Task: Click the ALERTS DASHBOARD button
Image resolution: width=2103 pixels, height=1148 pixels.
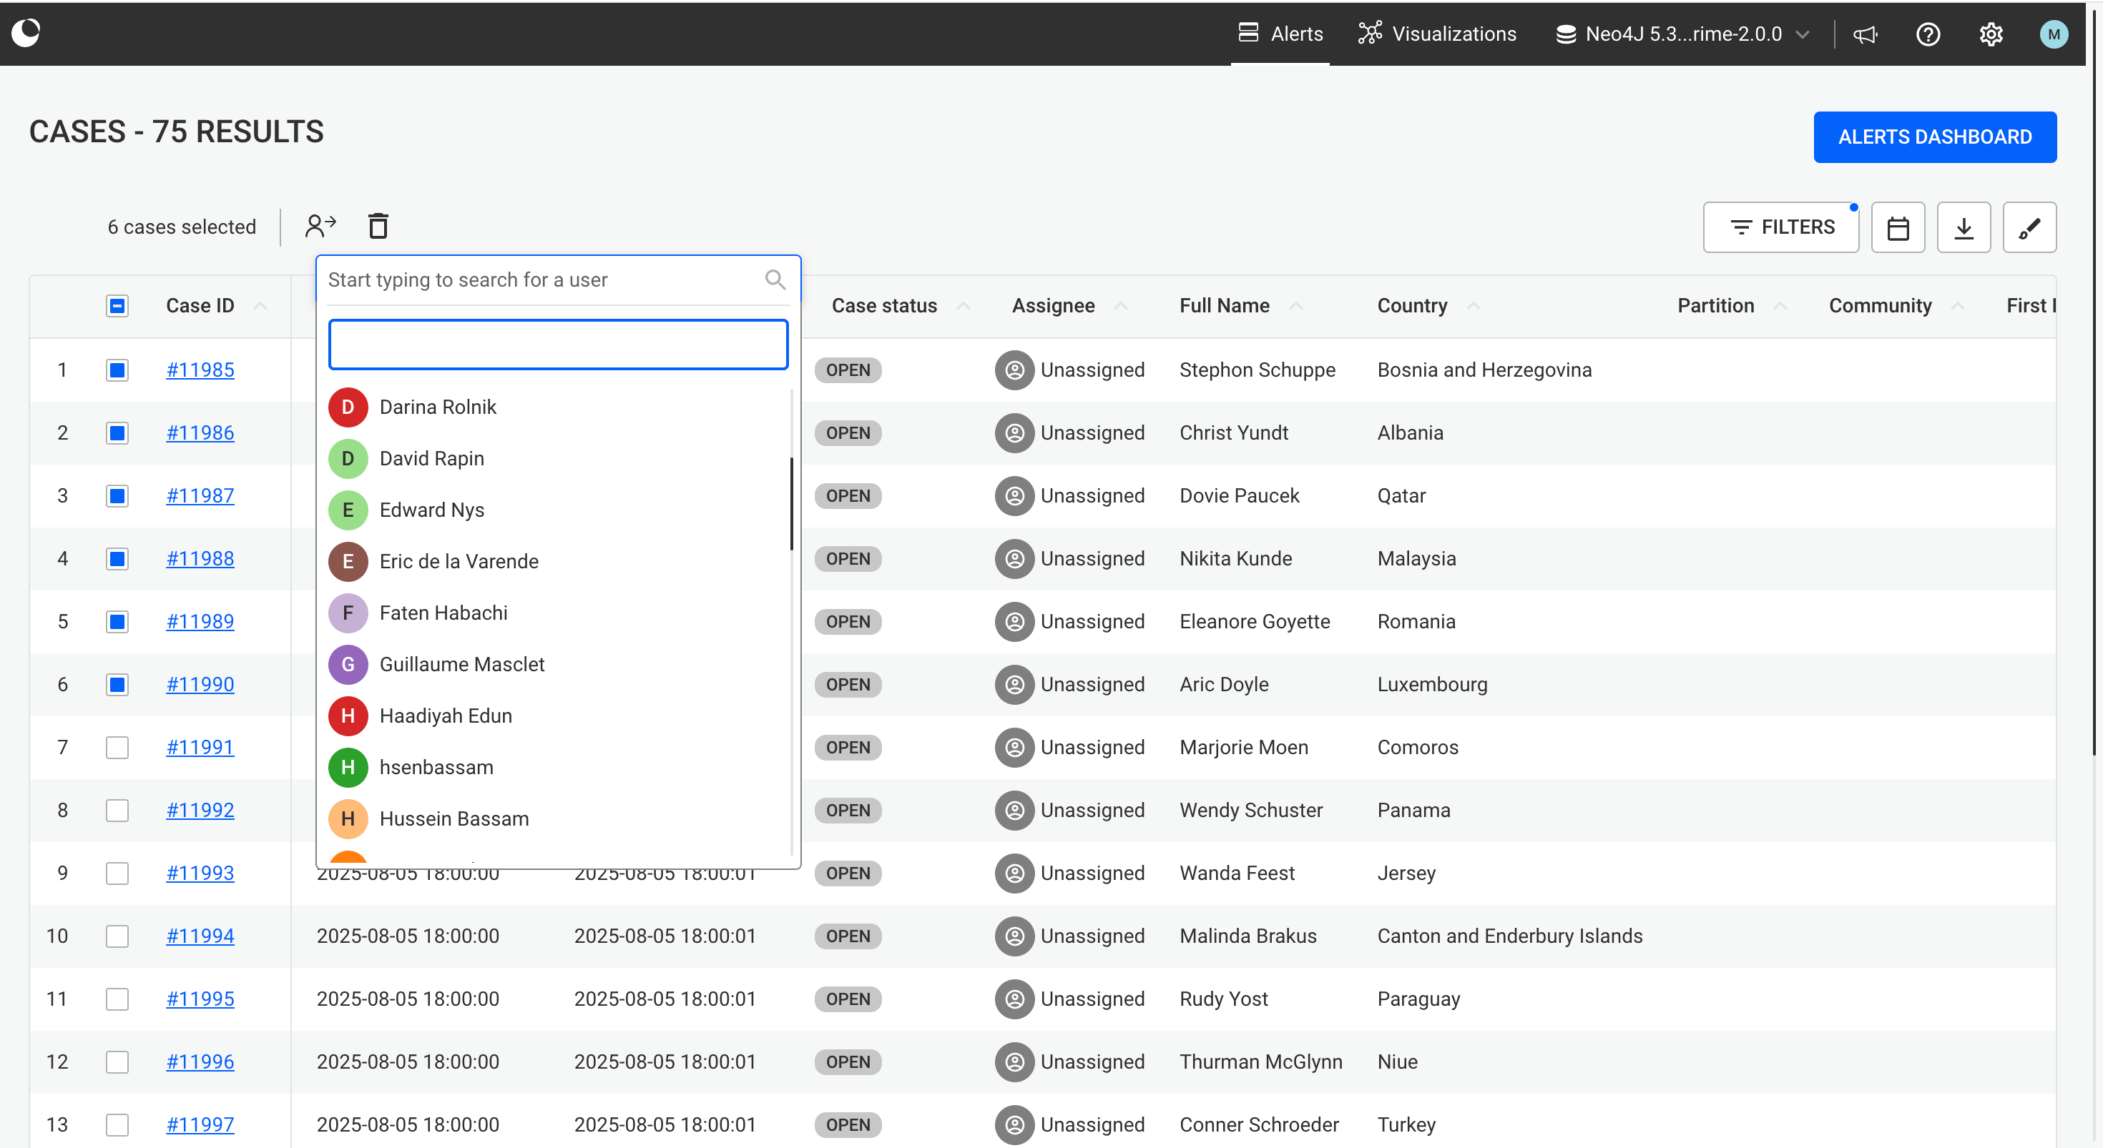Action: coord(1934,137)
